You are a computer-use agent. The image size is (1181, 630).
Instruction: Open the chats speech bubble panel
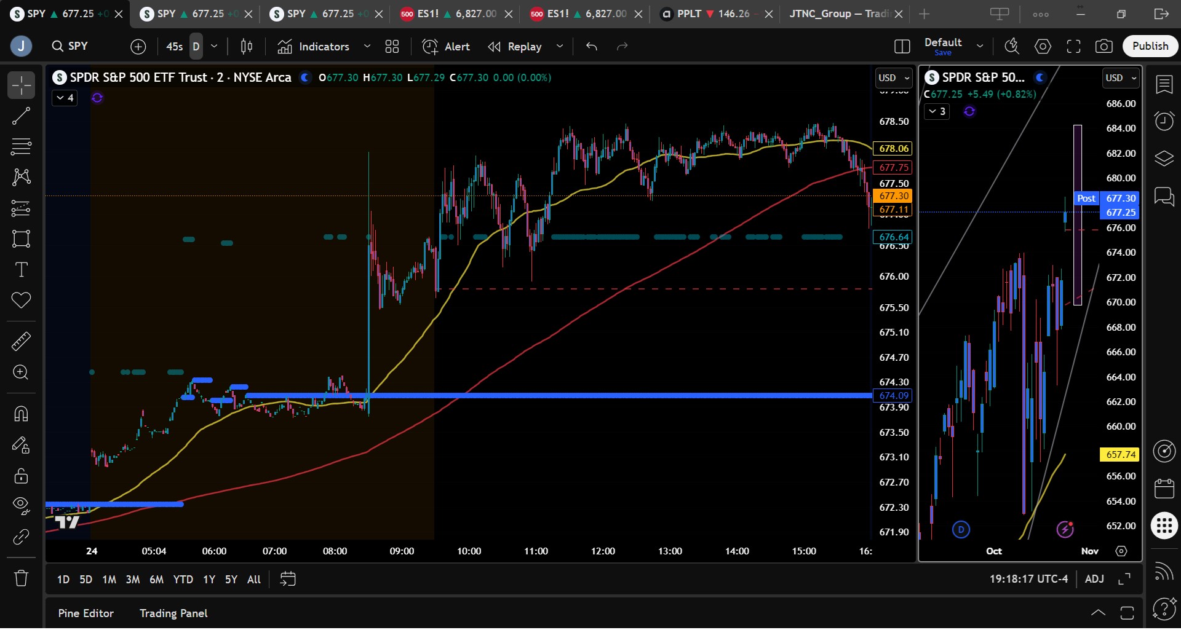pyautogui.click(x=1164, y=197)
